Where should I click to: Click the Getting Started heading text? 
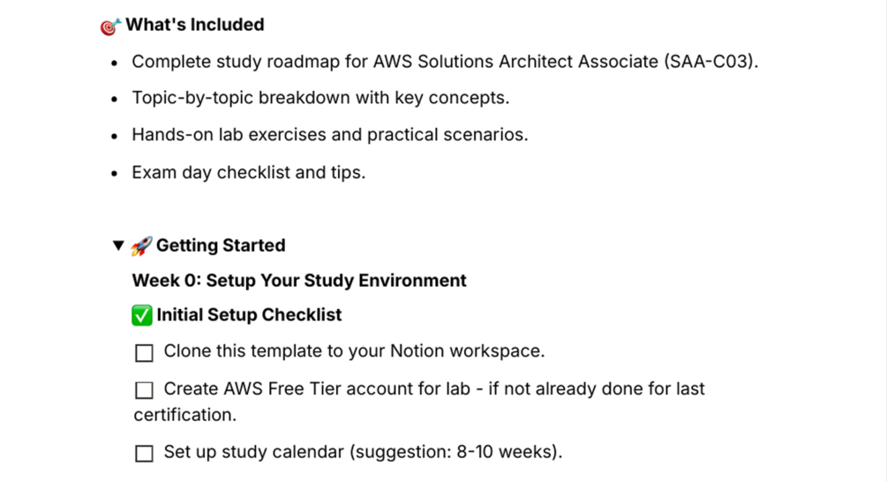click(221, 245)
